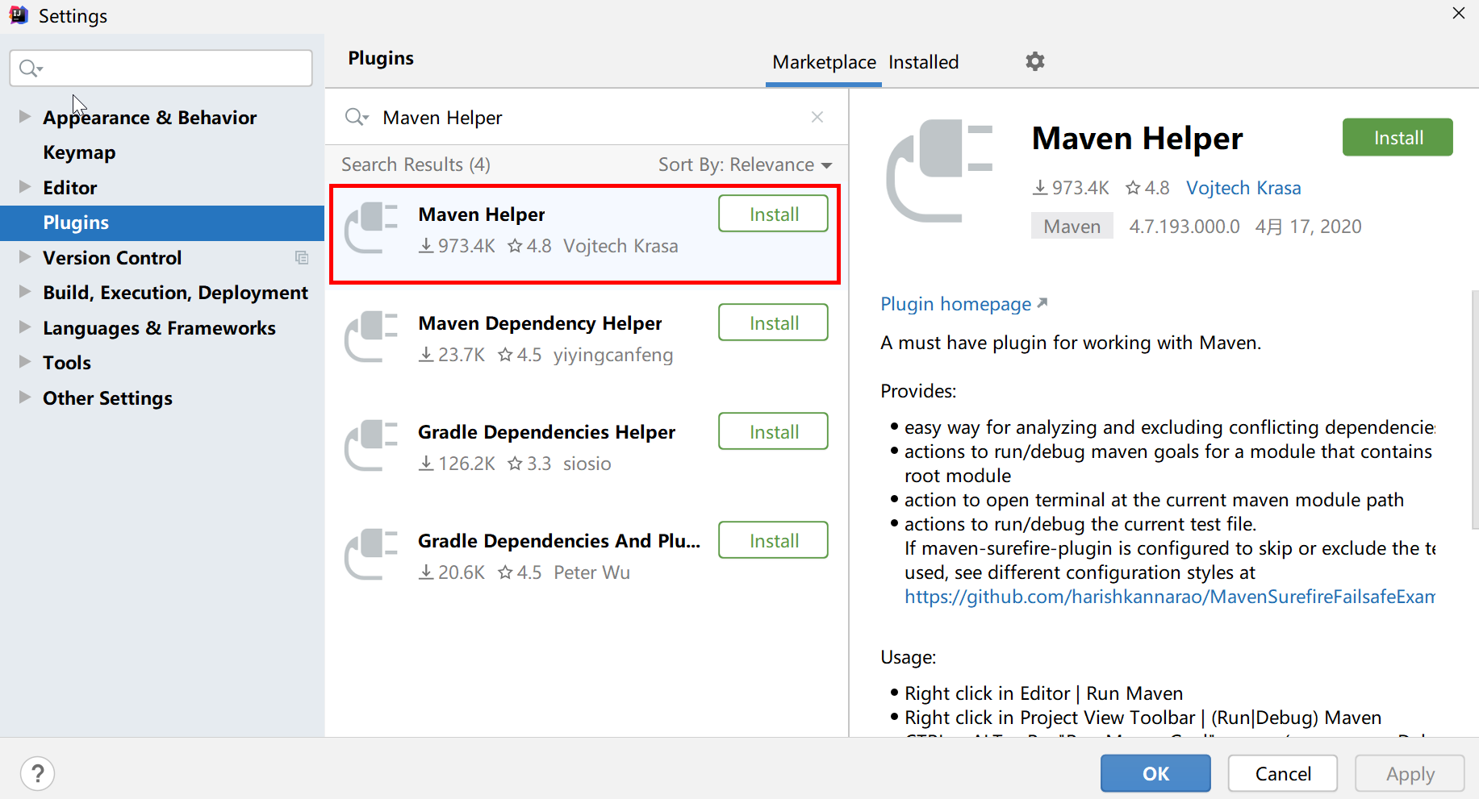Click the Maven Dependency Helper plugin icon
This screenshot has width=1479, height=799.
pyautogui.click(x=371, y=337)
